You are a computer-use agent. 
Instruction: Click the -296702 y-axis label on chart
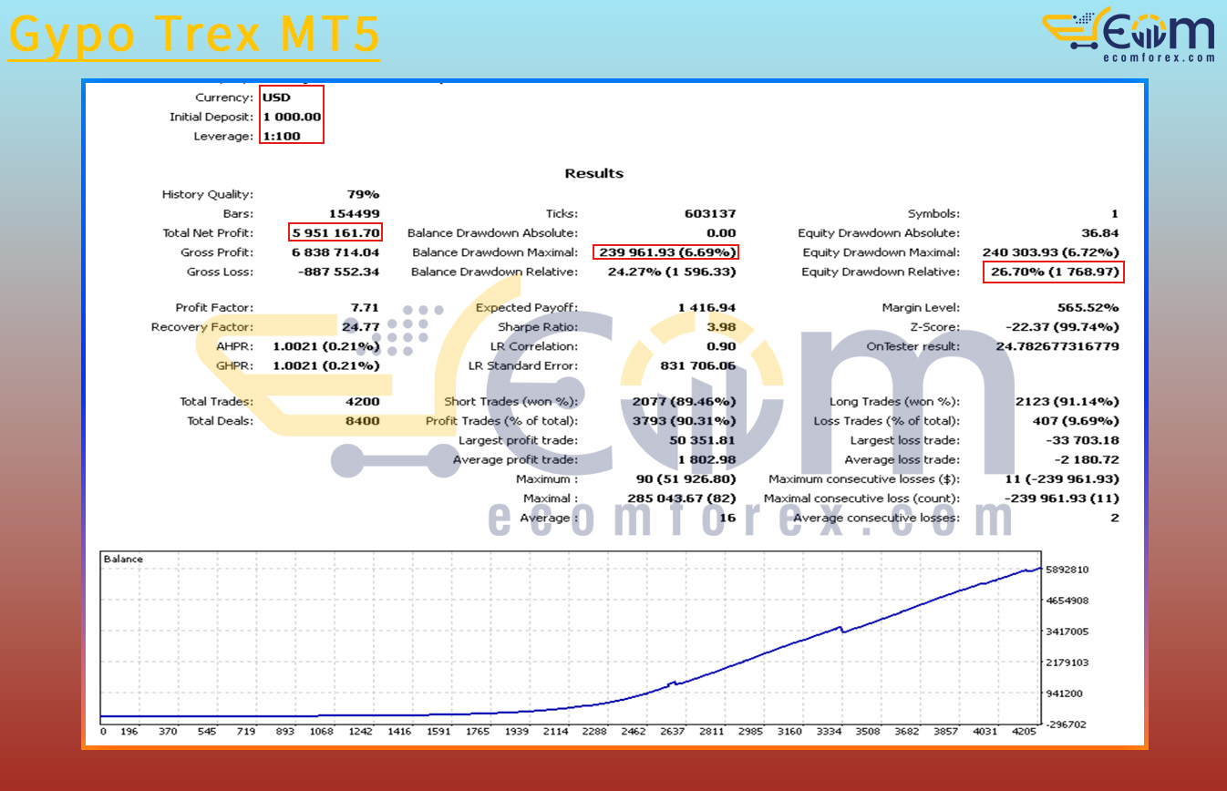1067,724
